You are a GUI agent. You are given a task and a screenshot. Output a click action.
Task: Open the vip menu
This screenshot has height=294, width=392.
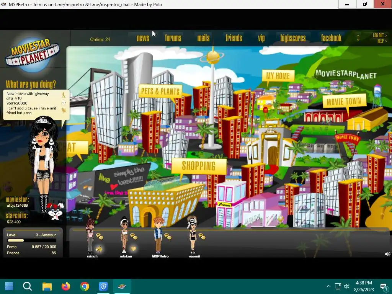click(x=261, y=38)
